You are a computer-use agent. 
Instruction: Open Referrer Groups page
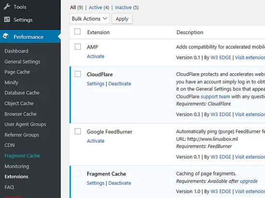pos(22,135)
